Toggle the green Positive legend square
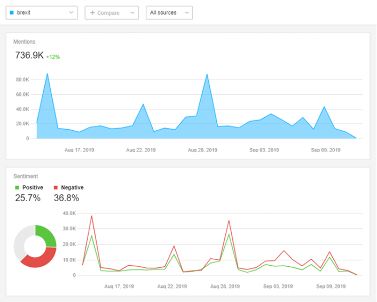Image resolution: width=377 pixels, height=302 pixels. (x=17, y=188)
